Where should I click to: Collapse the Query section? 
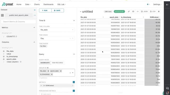pyautogui.click(x=74, y=54)
